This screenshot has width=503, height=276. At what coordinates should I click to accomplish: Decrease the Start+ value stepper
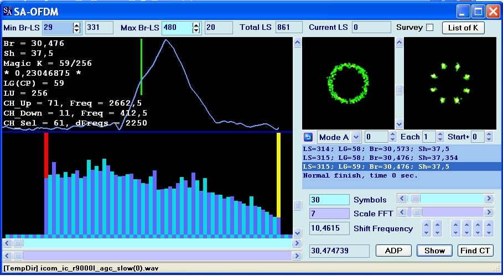click(489, 140)
